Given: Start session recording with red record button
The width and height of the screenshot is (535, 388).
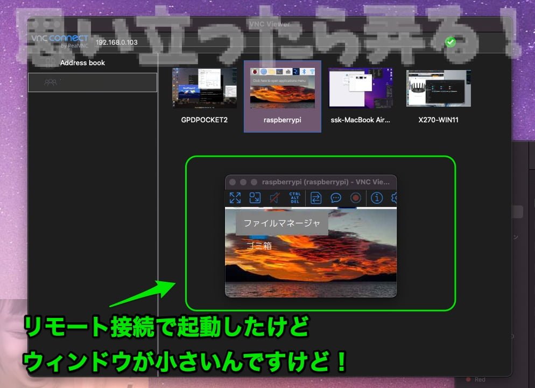Looking at the screenshot, I should tap(355, 198).
